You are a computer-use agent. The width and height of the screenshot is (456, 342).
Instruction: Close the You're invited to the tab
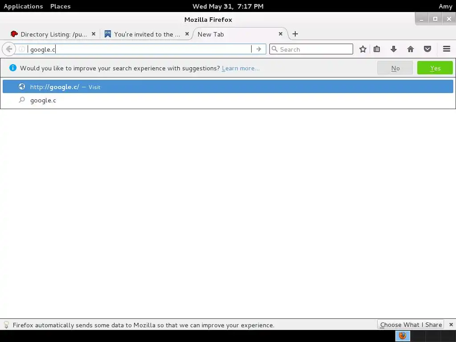pyautogui.click(x=187, y=34)
